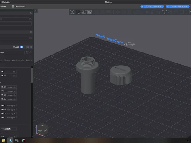Screen dimensions: 191x143
Task: Click the view orientation cube
Action: point(42,129)
